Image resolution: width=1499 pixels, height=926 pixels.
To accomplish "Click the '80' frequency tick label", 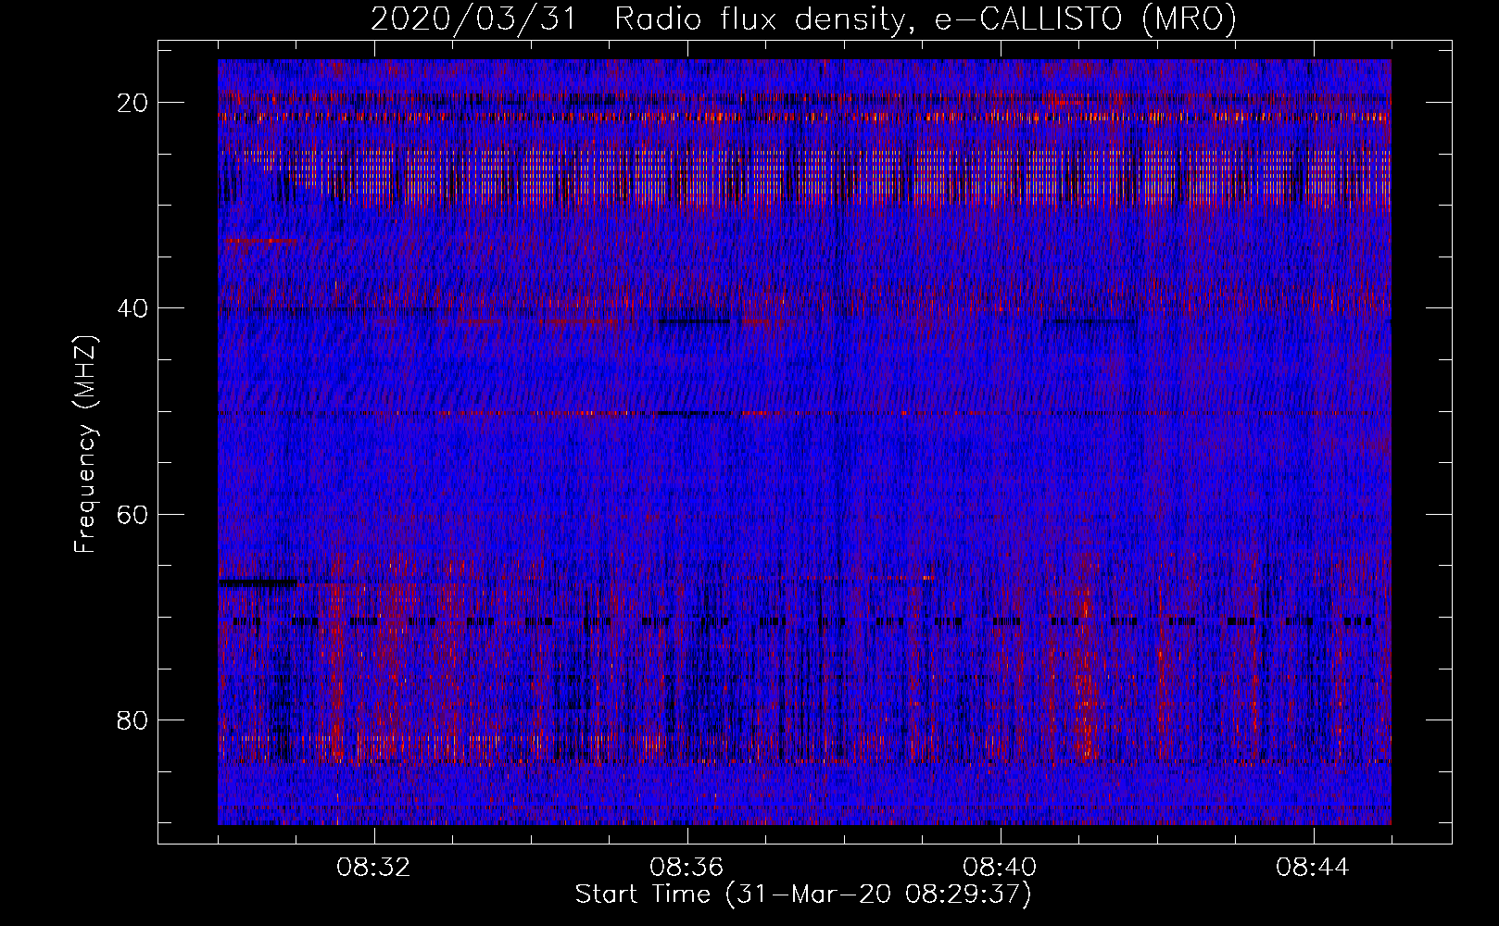I will coord(133,720).
